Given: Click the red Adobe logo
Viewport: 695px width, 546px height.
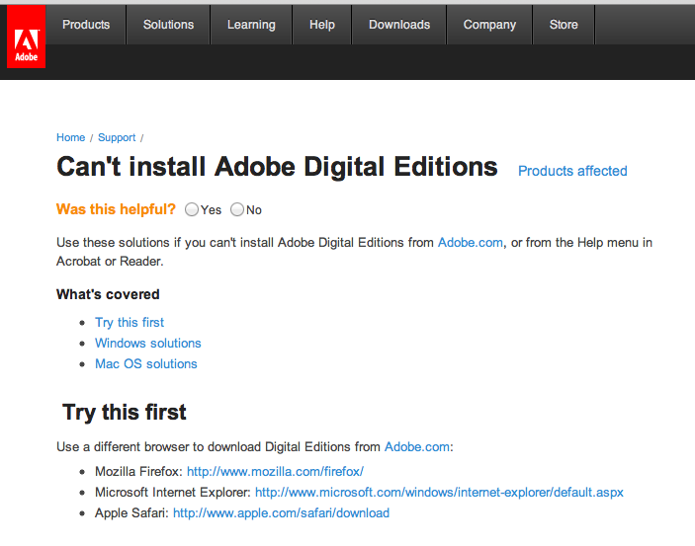Looking at the screenshot, I should 26,37.
